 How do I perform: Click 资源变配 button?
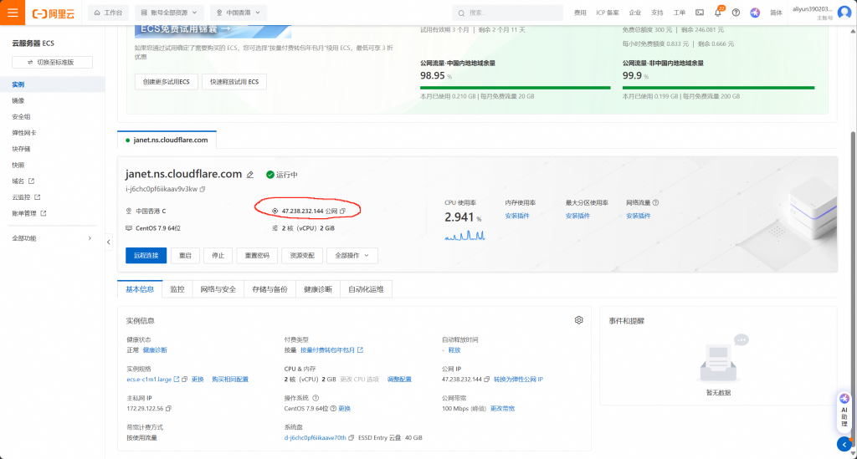click(x=301, y=256)
